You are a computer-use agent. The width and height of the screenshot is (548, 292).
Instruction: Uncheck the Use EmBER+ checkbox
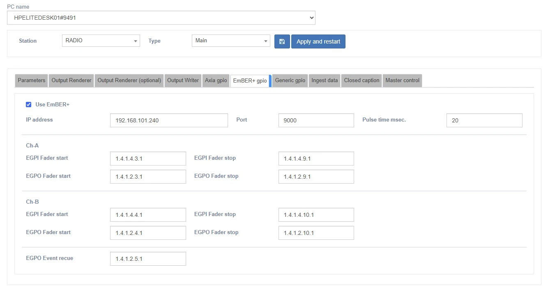click(x=29, y=104)
